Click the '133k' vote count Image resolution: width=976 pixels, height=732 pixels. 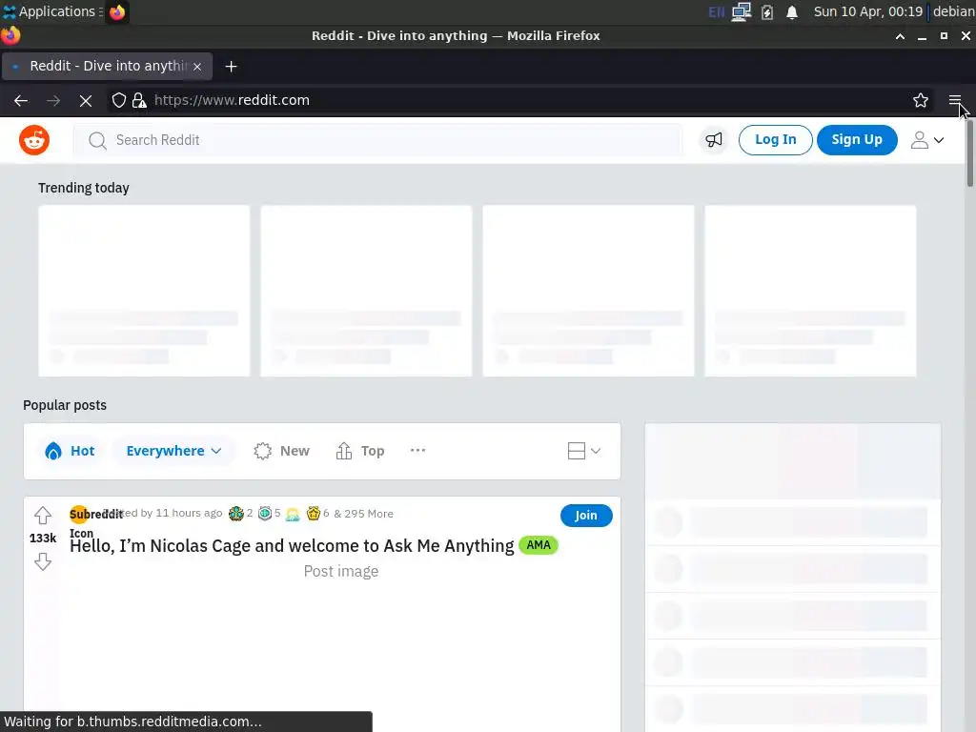coord(43,539)
